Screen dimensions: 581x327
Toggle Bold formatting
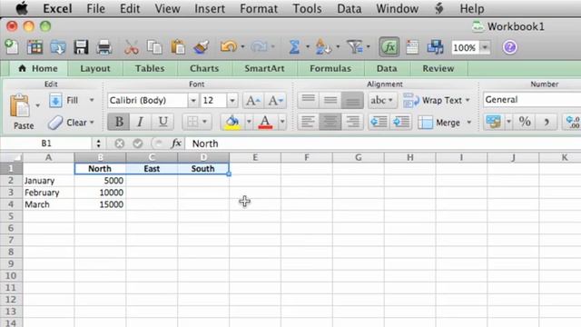pyautogui.click(x=119, y=122)
